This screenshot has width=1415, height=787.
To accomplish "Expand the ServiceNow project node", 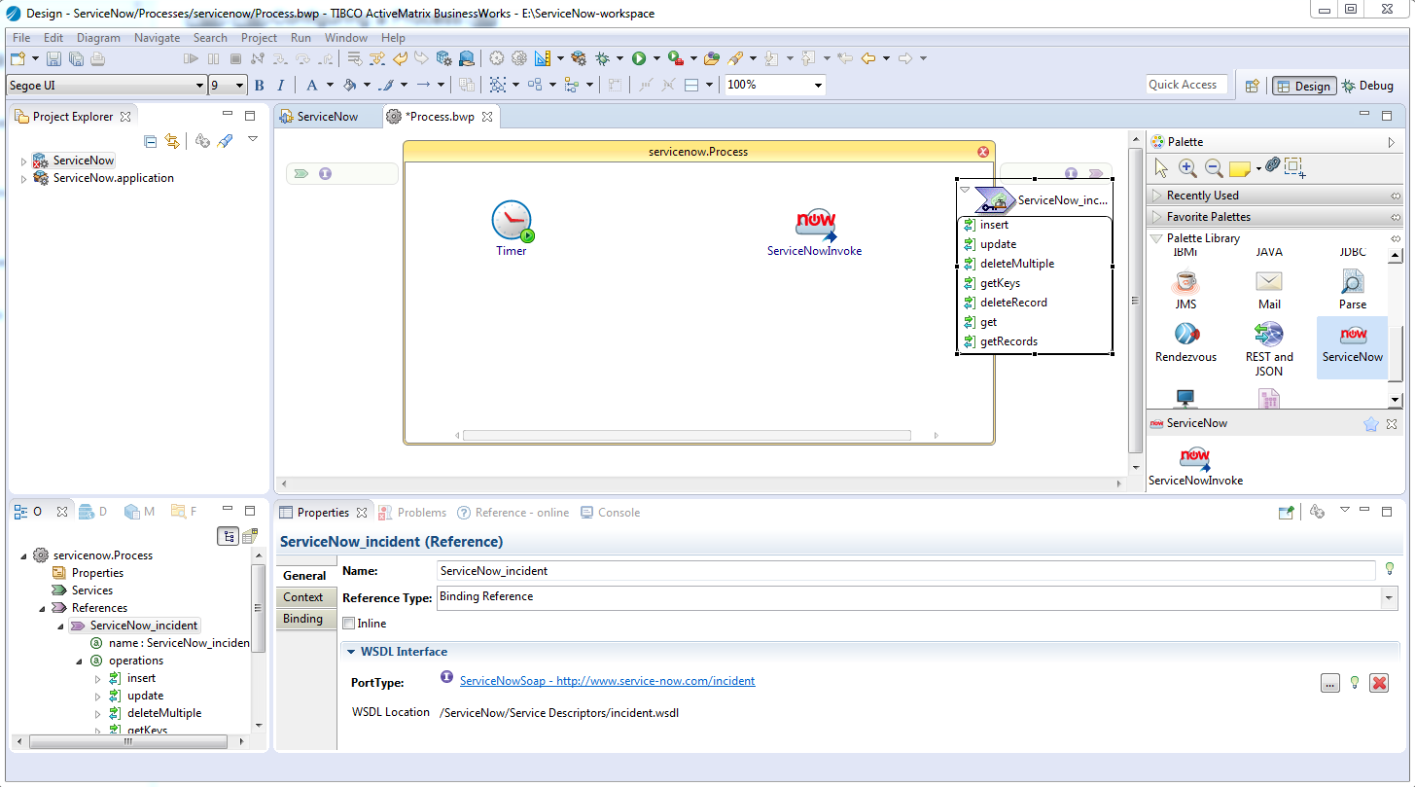I will click(24, 161).
